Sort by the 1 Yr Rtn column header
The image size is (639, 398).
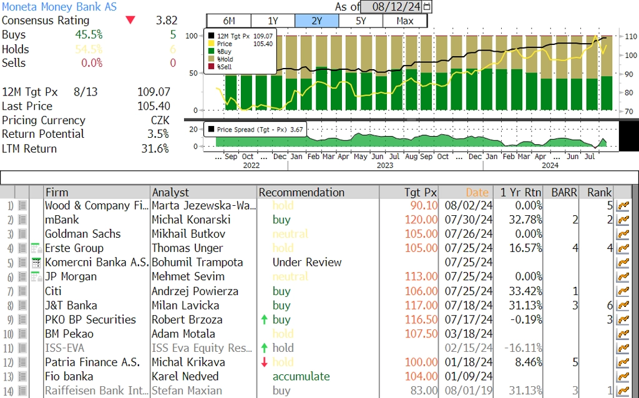(x=518, y=192)
